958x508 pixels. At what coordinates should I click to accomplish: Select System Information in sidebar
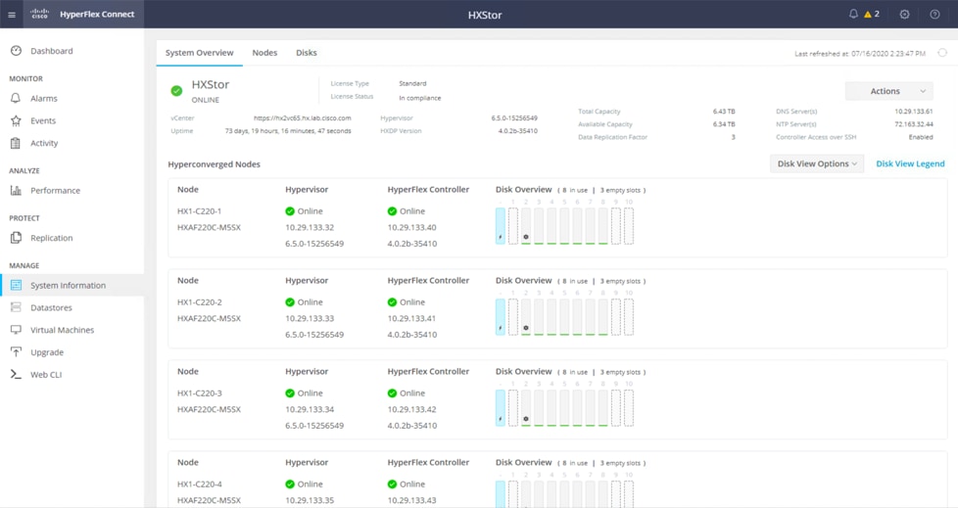coord(72,285)
